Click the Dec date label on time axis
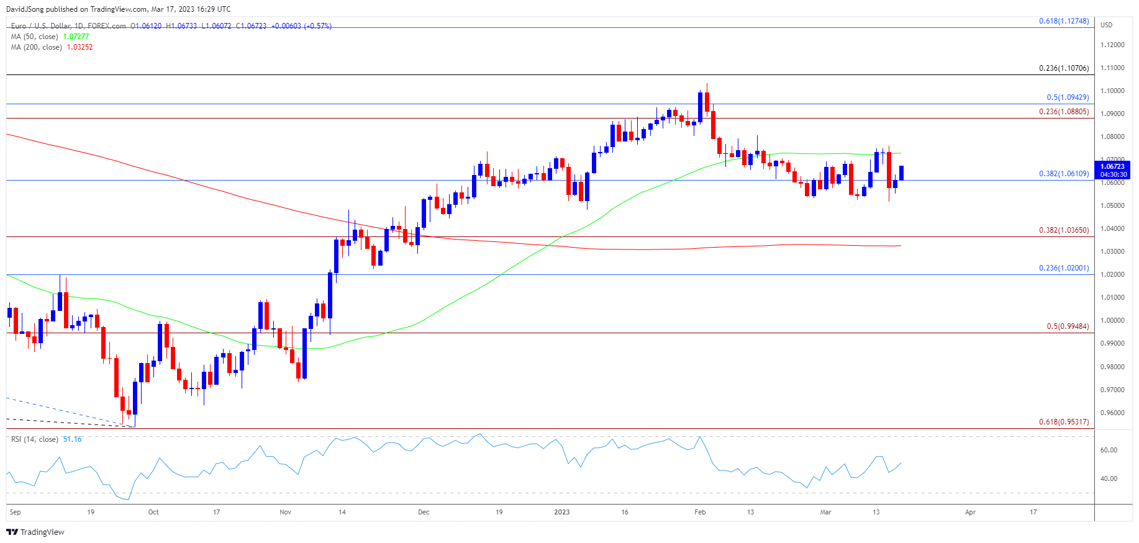The height and width of the screenshot is (543, 1139). [424, 513]
